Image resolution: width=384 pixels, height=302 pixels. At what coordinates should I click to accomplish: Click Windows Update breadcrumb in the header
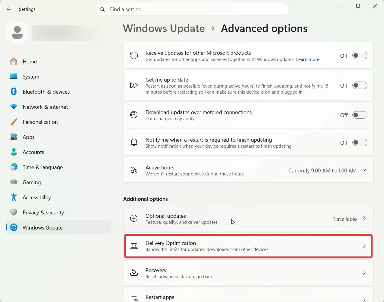[x=164, y=28]
